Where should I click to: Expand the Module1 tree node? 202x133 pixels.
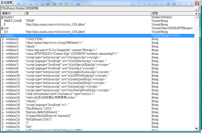(2, 17)
